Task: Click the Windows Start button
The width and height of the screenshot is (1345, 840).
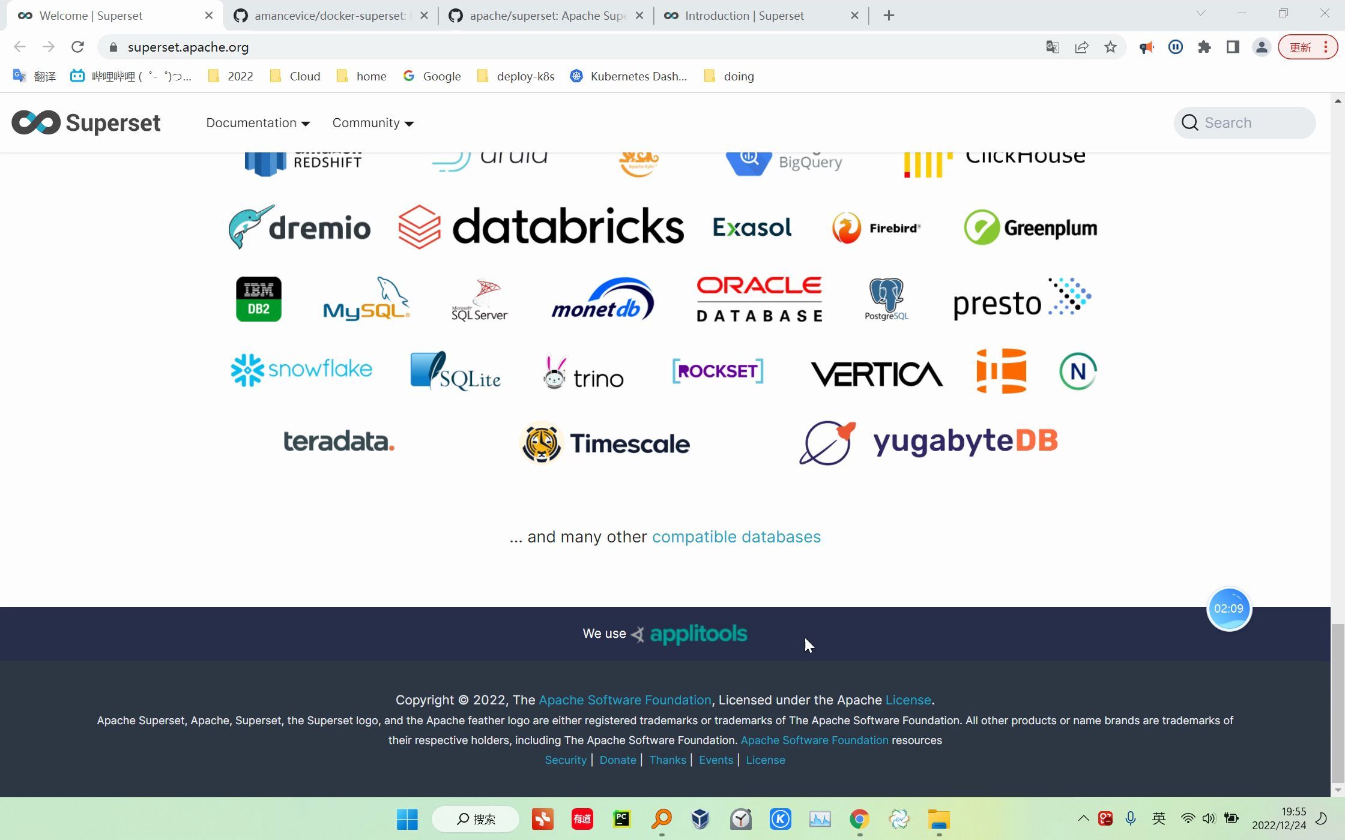Action: [x=407, y=819]
